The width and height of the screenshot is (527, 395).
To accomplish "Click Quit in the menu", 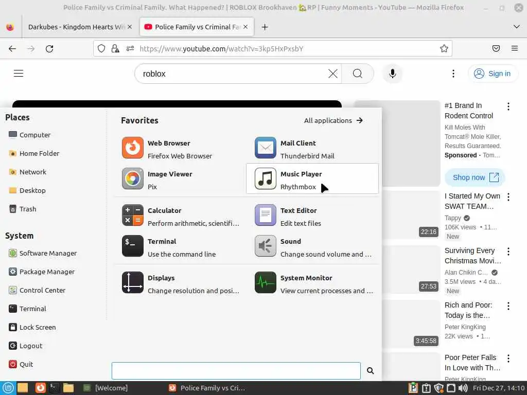I will (x=21, y=364).
